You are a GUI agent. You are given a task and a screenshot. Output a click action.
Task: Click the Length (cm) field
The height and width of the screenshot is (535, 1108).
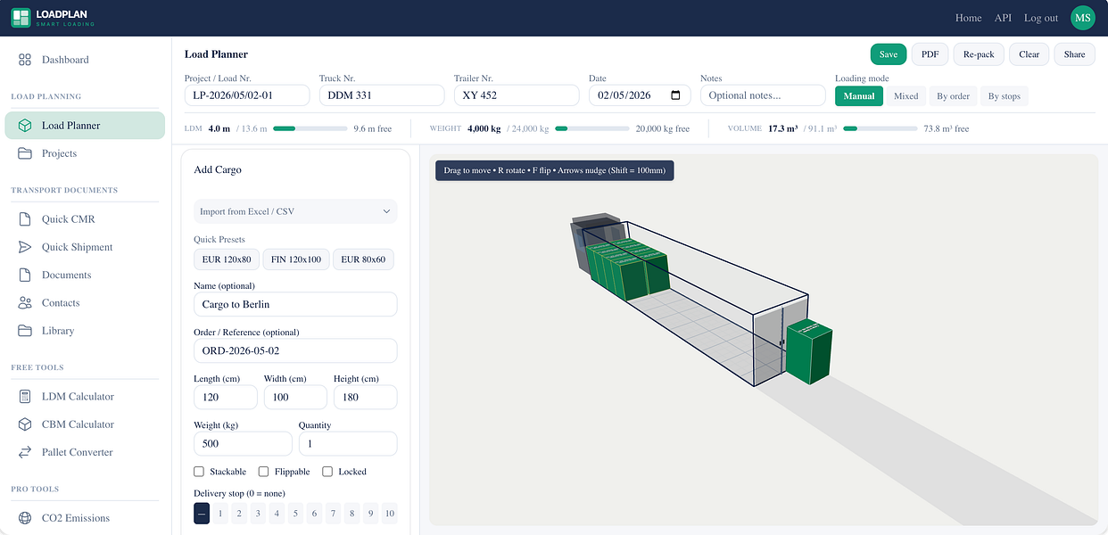pos(226,397)
